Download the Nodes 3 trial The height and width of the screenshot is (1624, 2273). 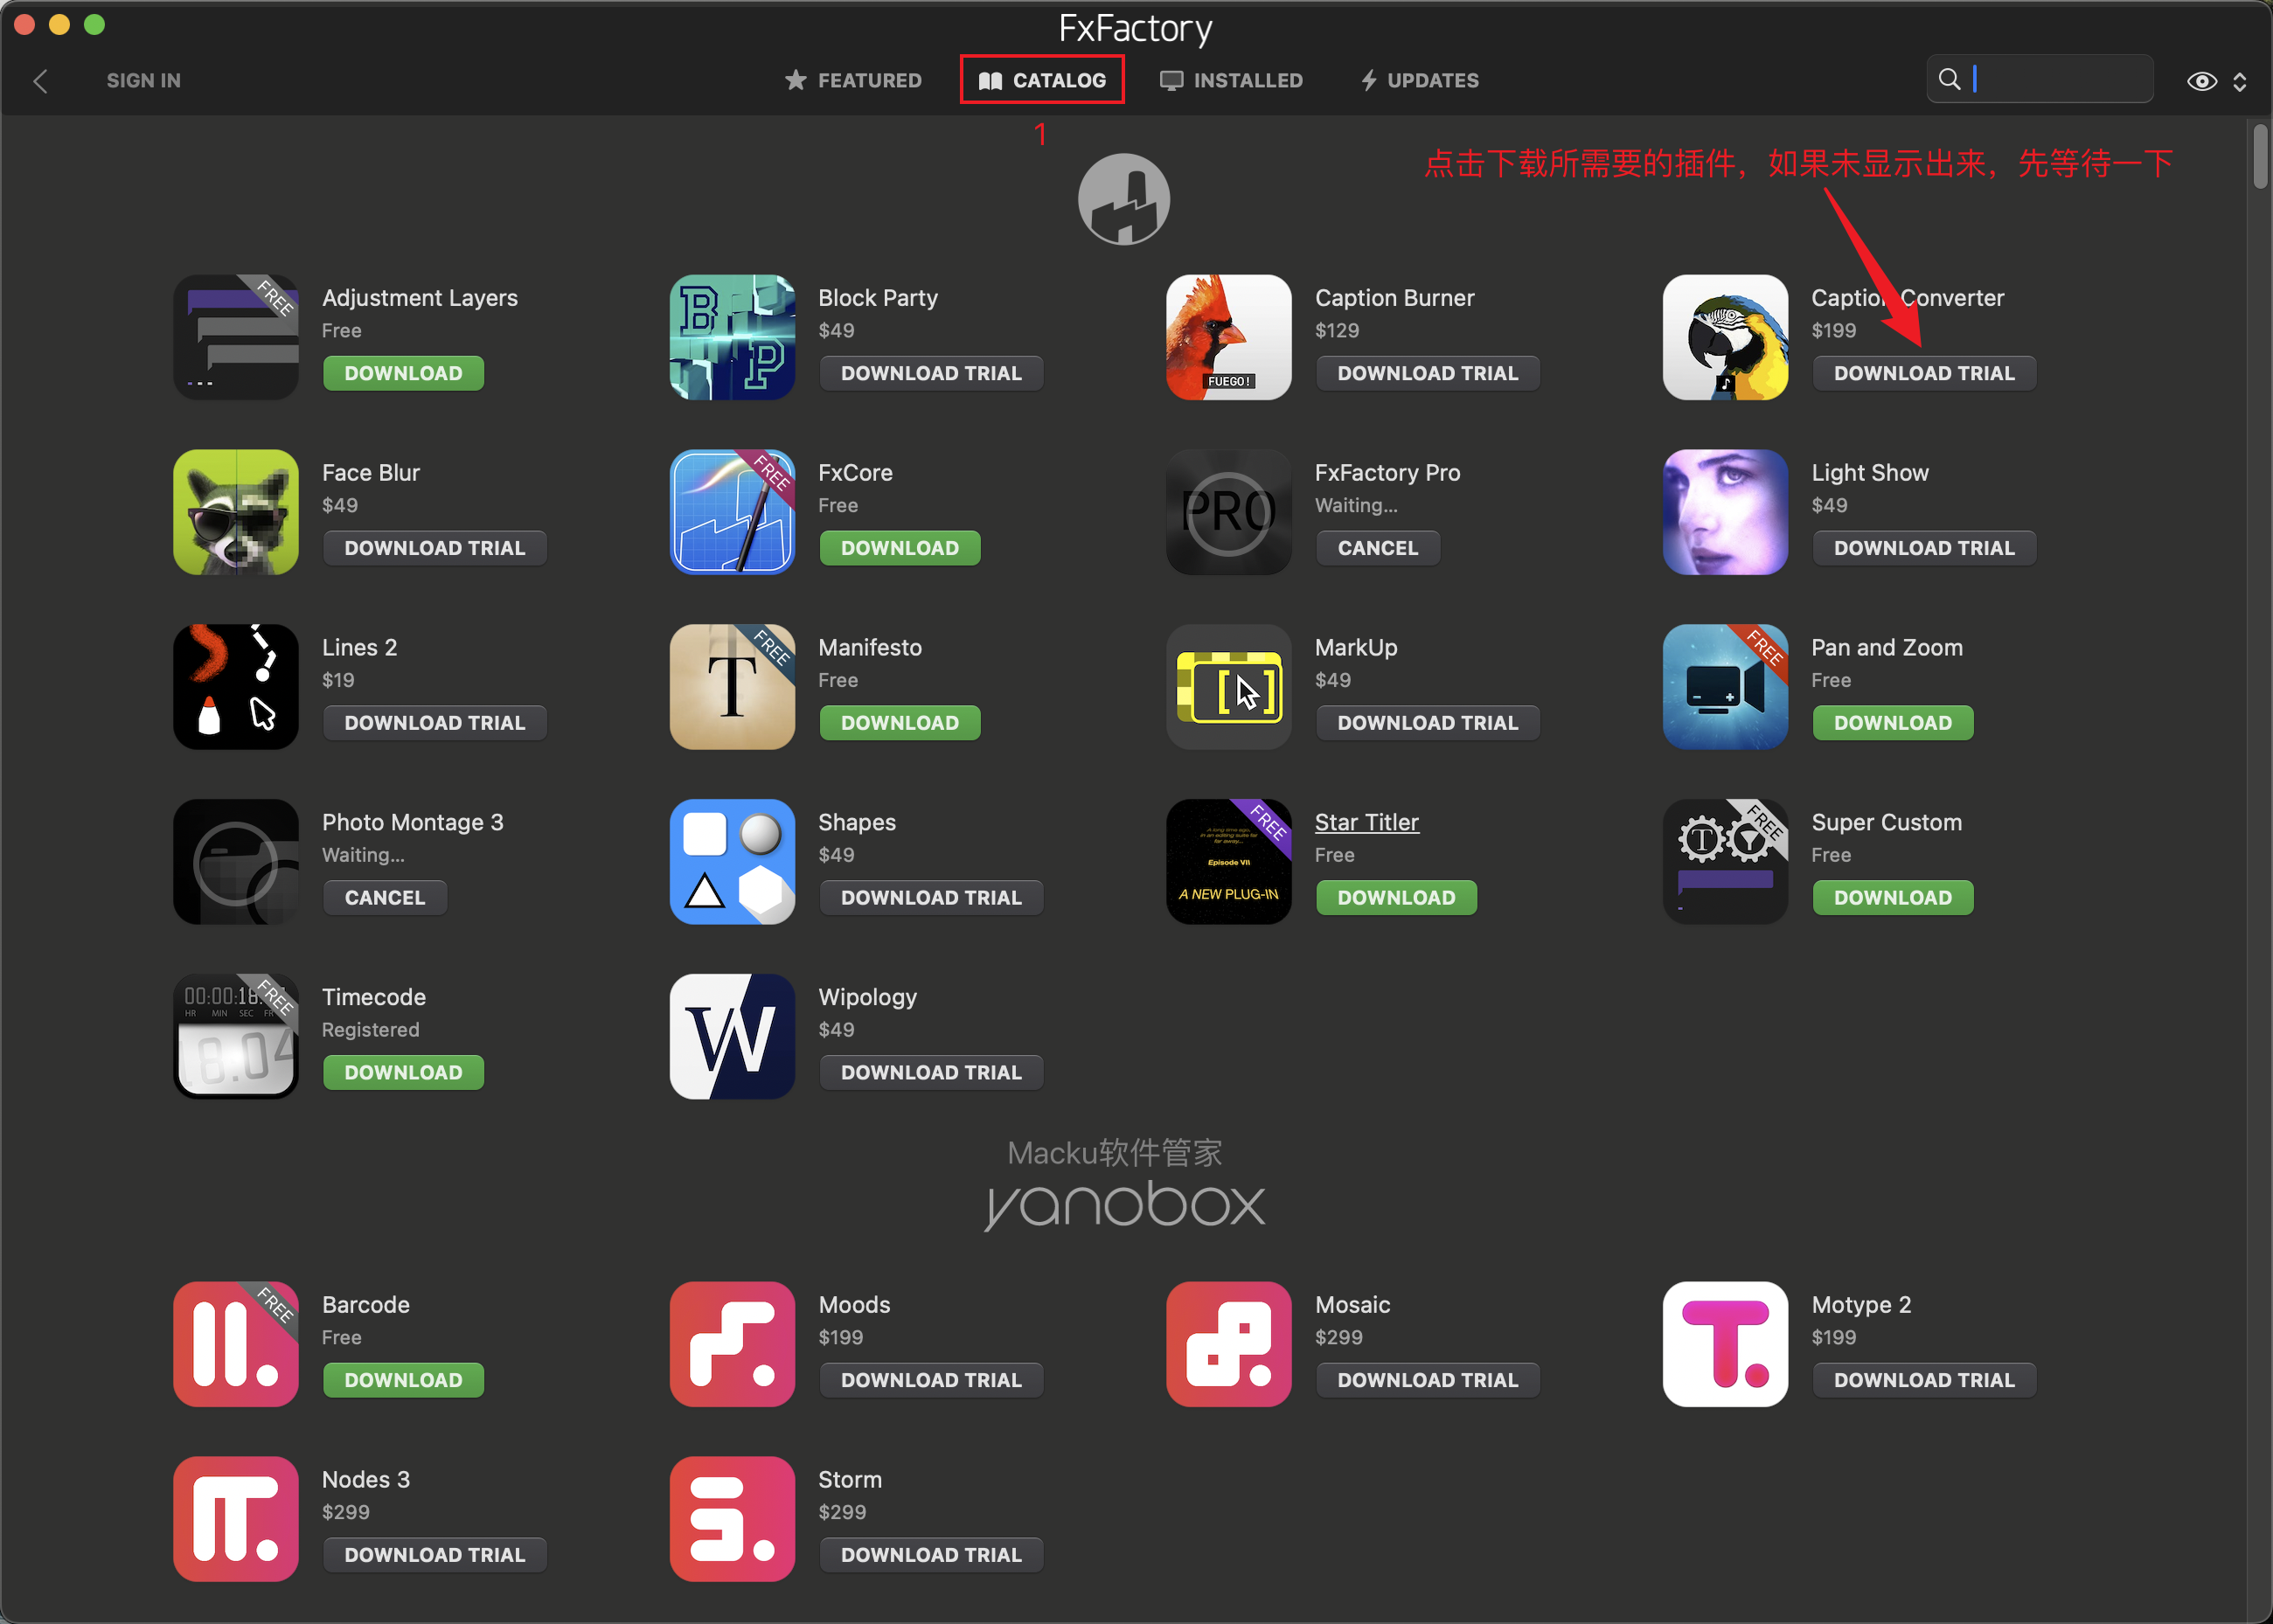435,1555
